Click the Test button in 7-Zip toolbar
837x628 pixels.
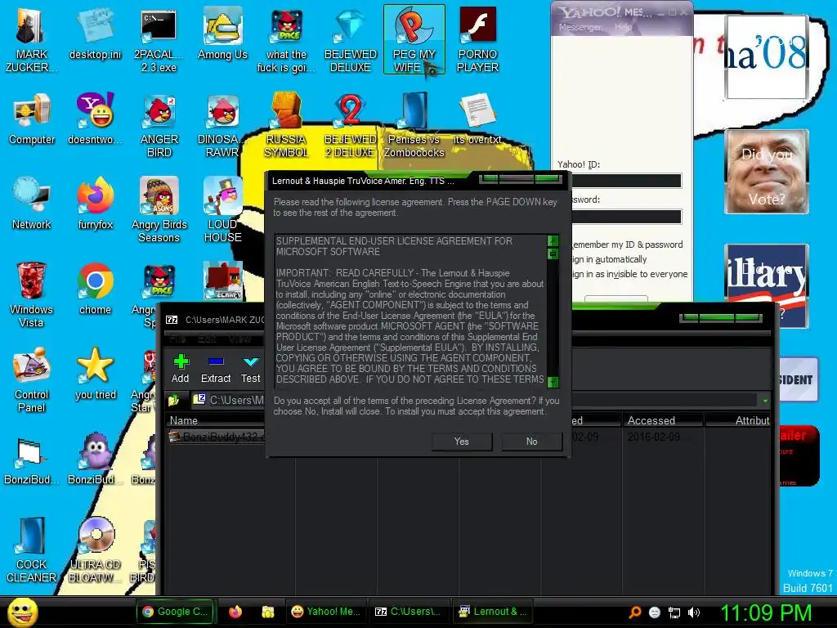click(250, 369)
